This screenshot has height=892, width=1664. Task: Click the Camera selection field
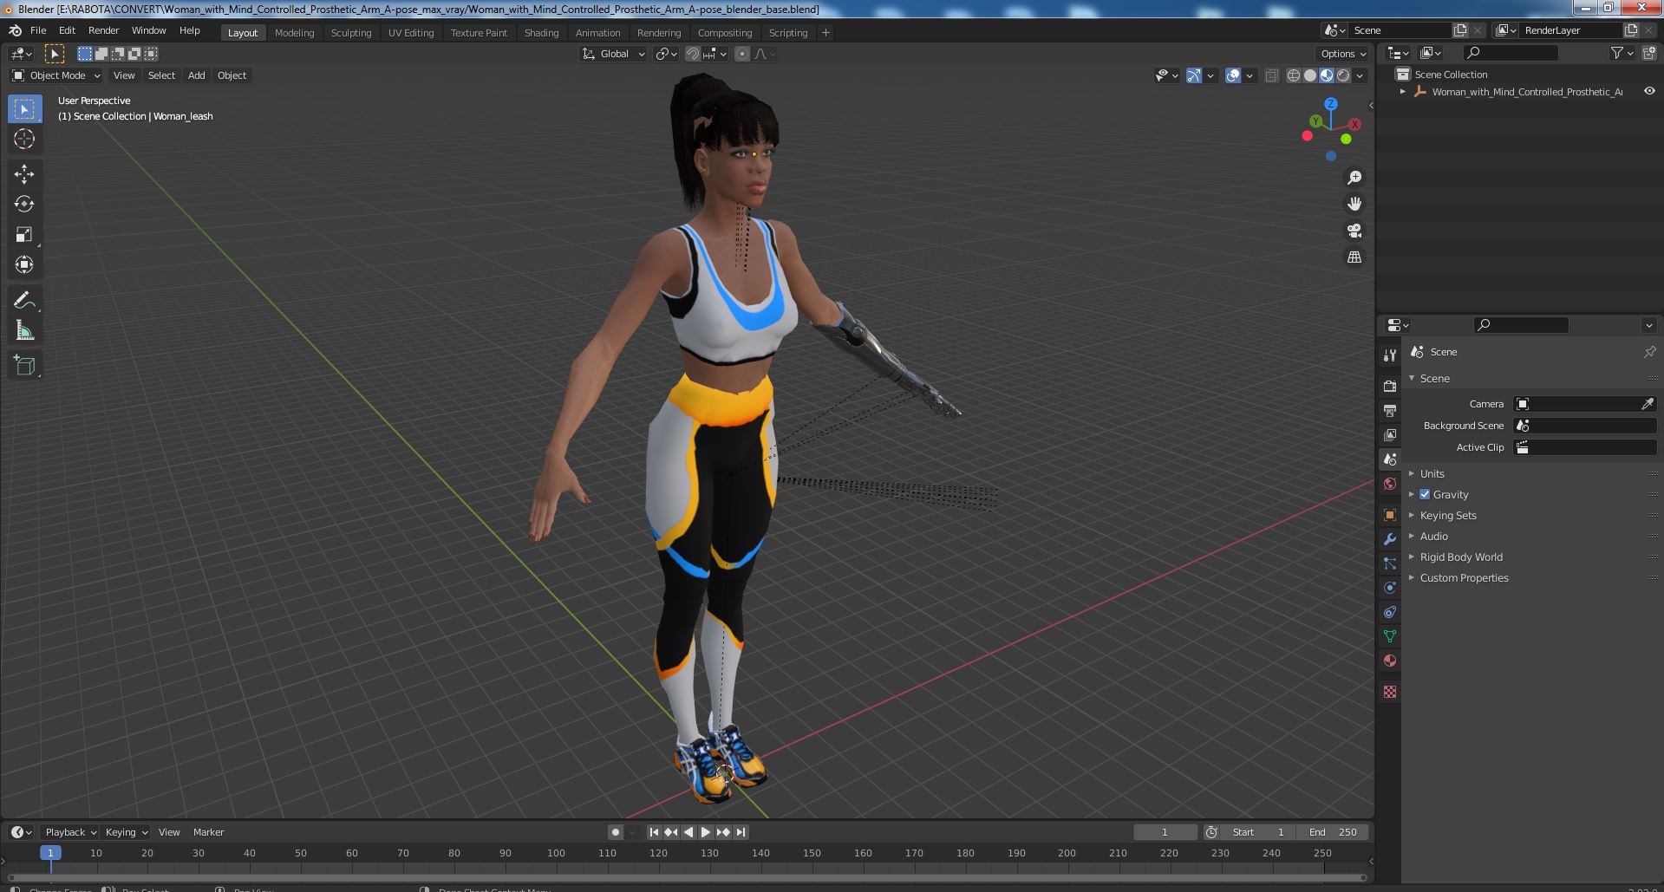[1584, 404]
